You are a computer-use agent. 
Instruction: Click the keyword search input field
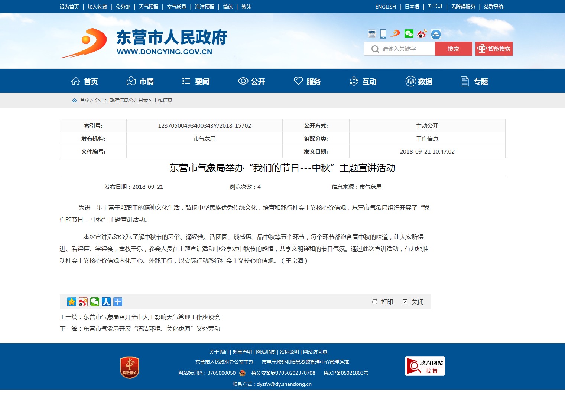405,49
